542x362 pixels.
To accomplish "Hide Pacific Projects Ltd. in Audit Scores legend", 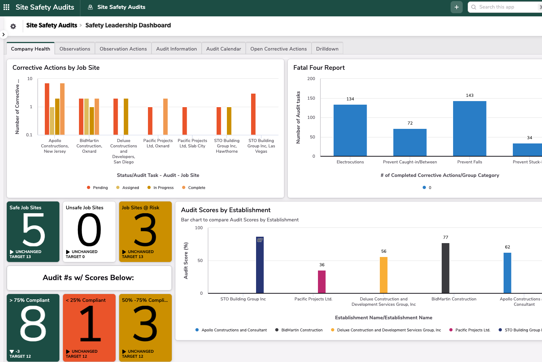I will 469,330.
